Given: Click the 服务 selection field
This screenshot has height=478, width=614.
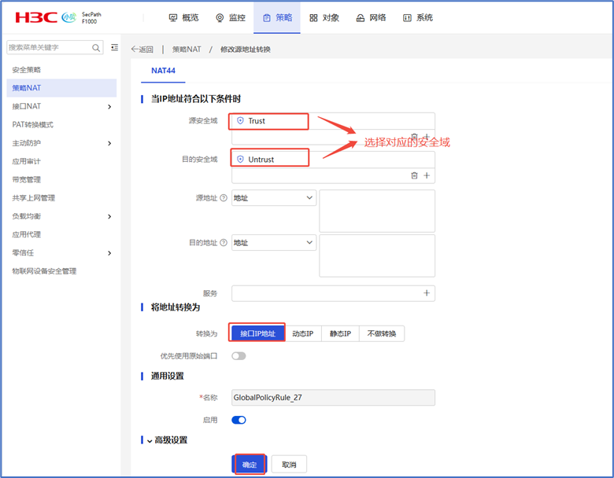Looking at the screenshot, I should tap(333, 293).
